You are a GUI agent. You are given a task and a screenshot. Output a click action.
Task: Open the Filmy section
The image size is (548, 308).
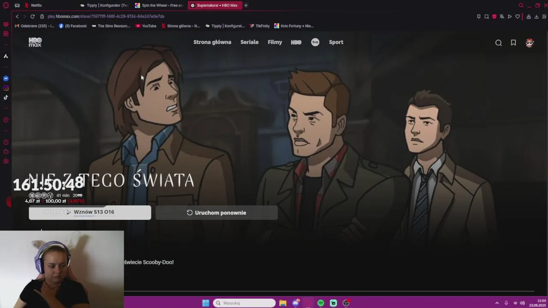[275, 42]
